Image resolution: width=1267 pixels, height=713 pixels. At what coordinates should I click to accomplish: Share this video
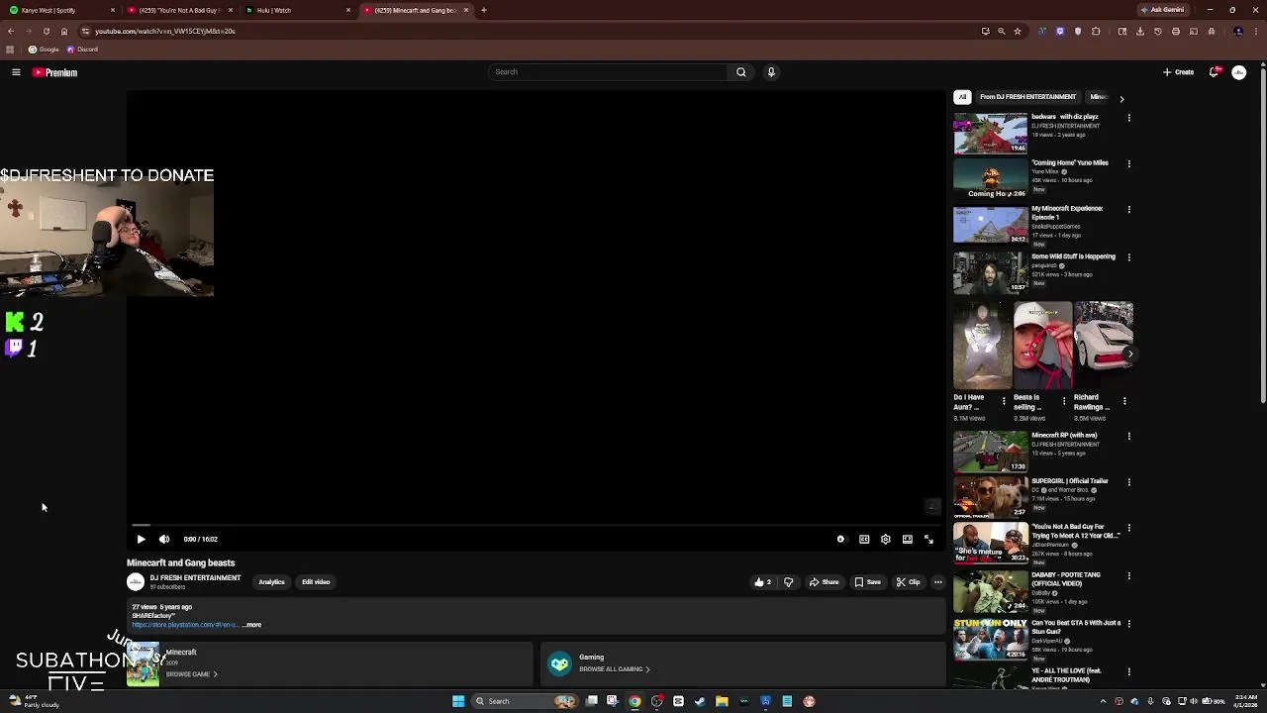pyautogui.click(x=825, y=582)
